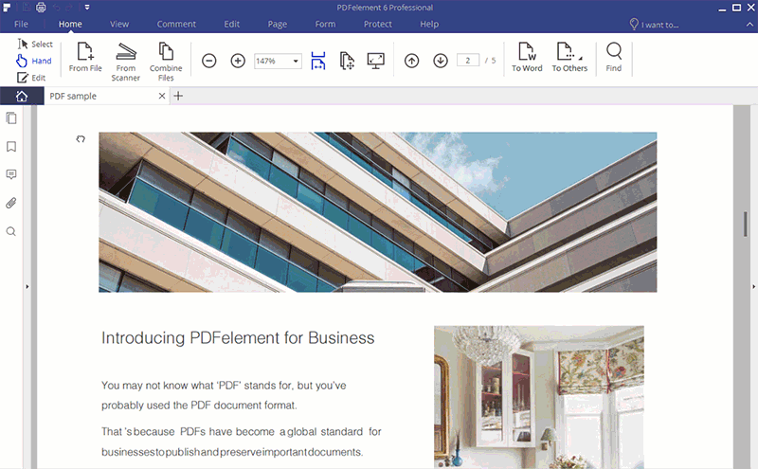Click the page number input field
This screenshot has width=758, height=469.
[467, 61]
